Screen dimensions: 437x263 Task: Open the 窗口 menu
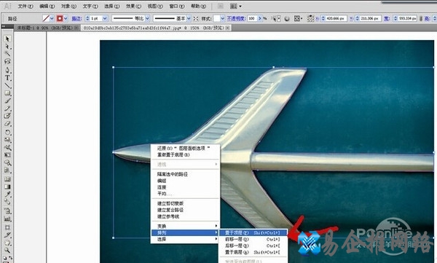tap(177, 6)
